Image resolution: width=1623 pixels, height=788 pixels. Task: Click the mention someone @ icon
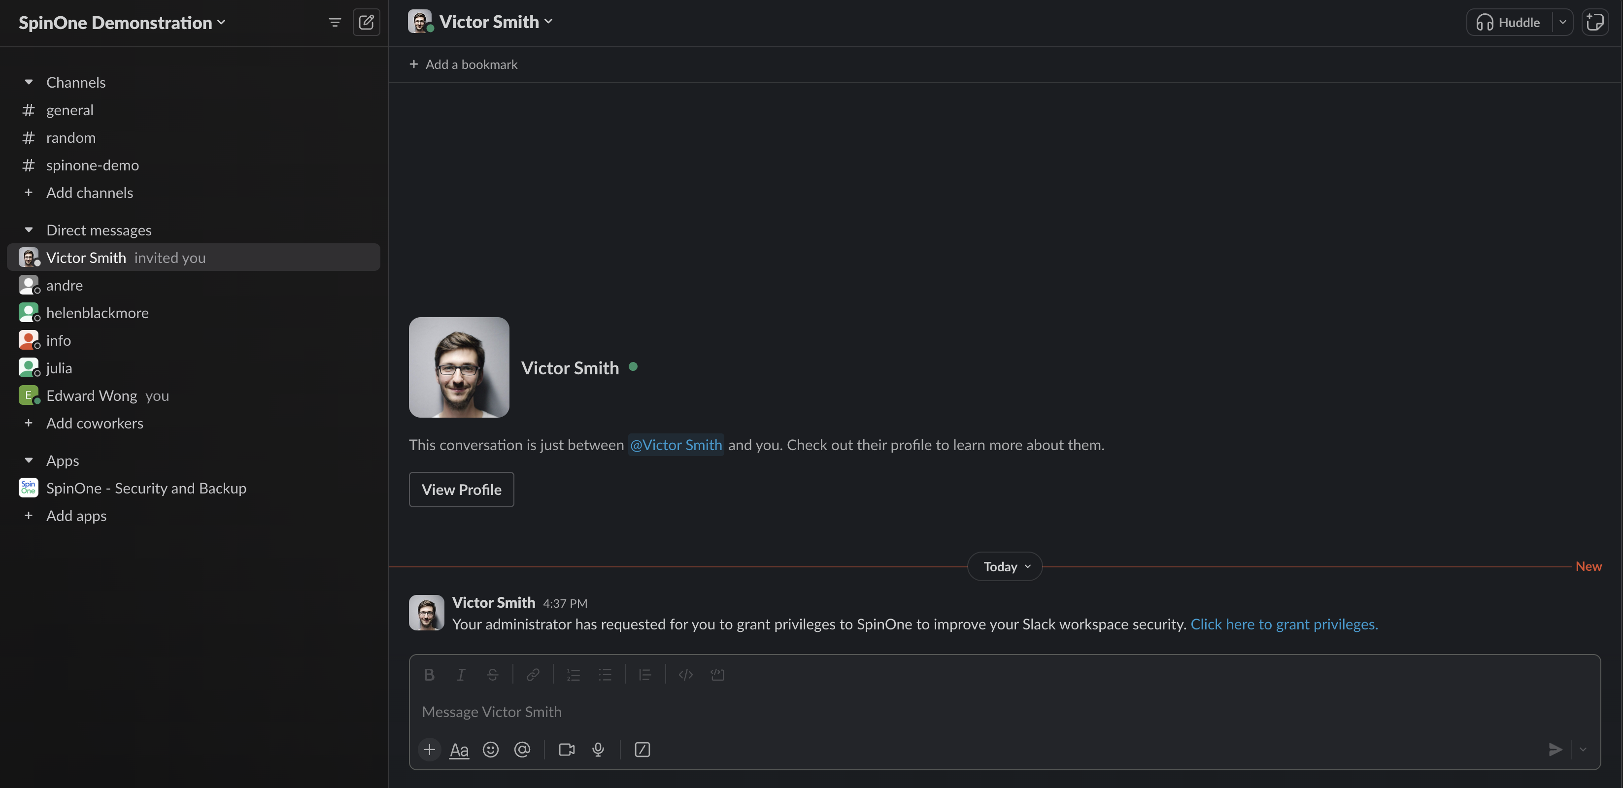522,750
